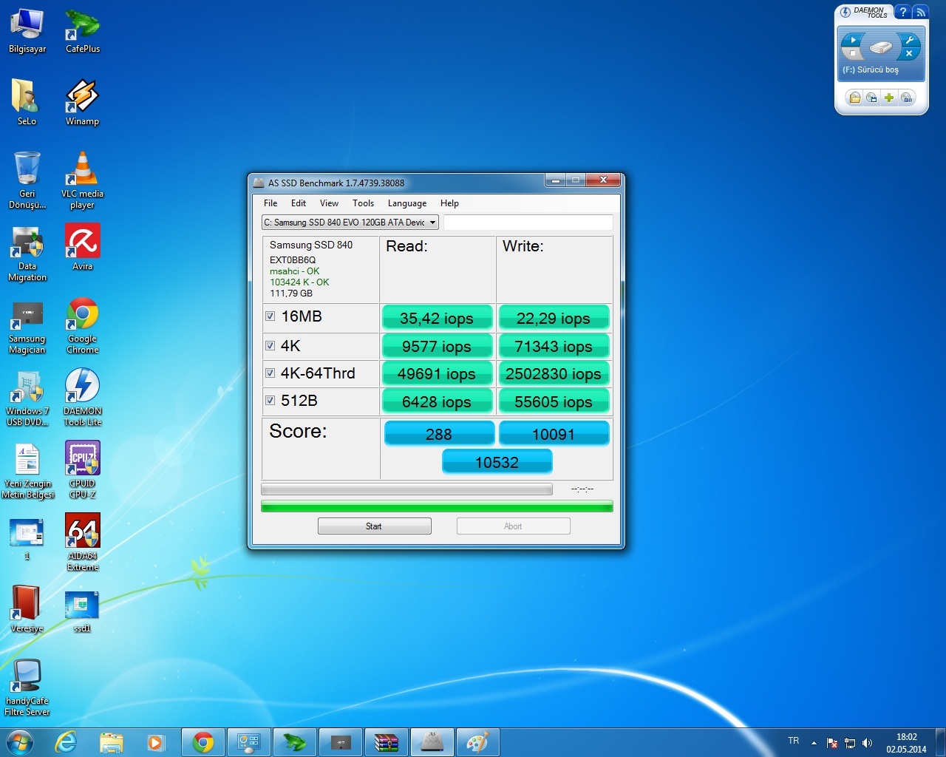Click the green overall progress bar
The height and width of the screenshot is (757, 946).
(x=437, y=506)
